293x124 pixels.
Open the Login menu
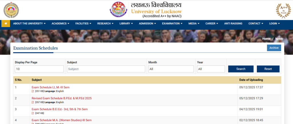click(274, 23)
